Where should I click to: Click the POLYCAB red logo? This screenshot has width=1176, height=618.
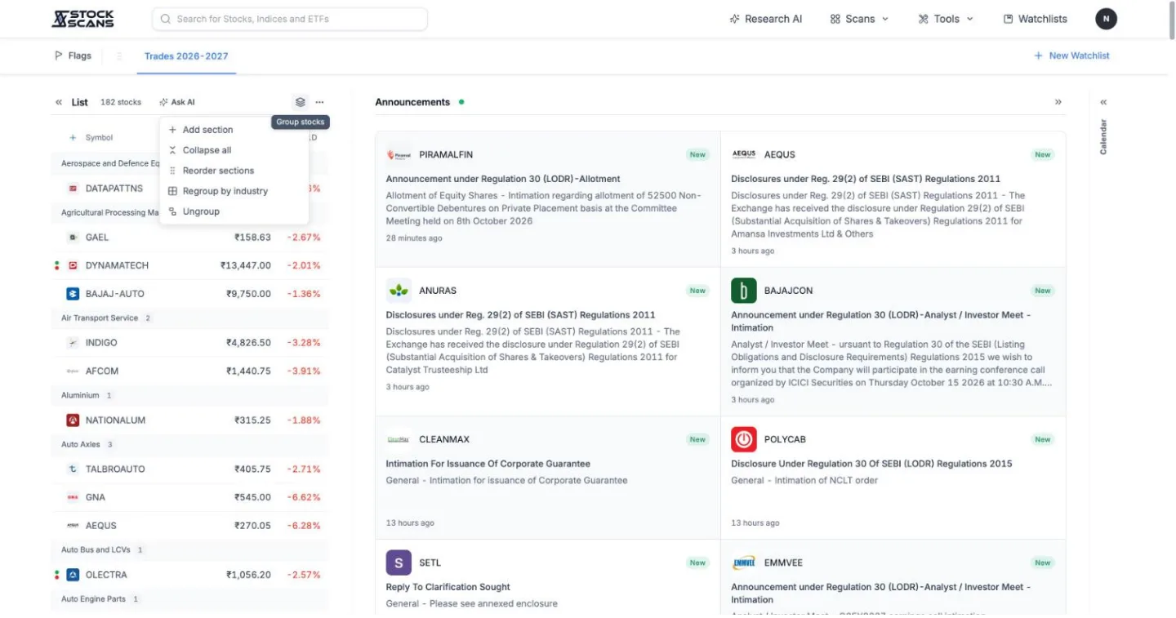744,439
